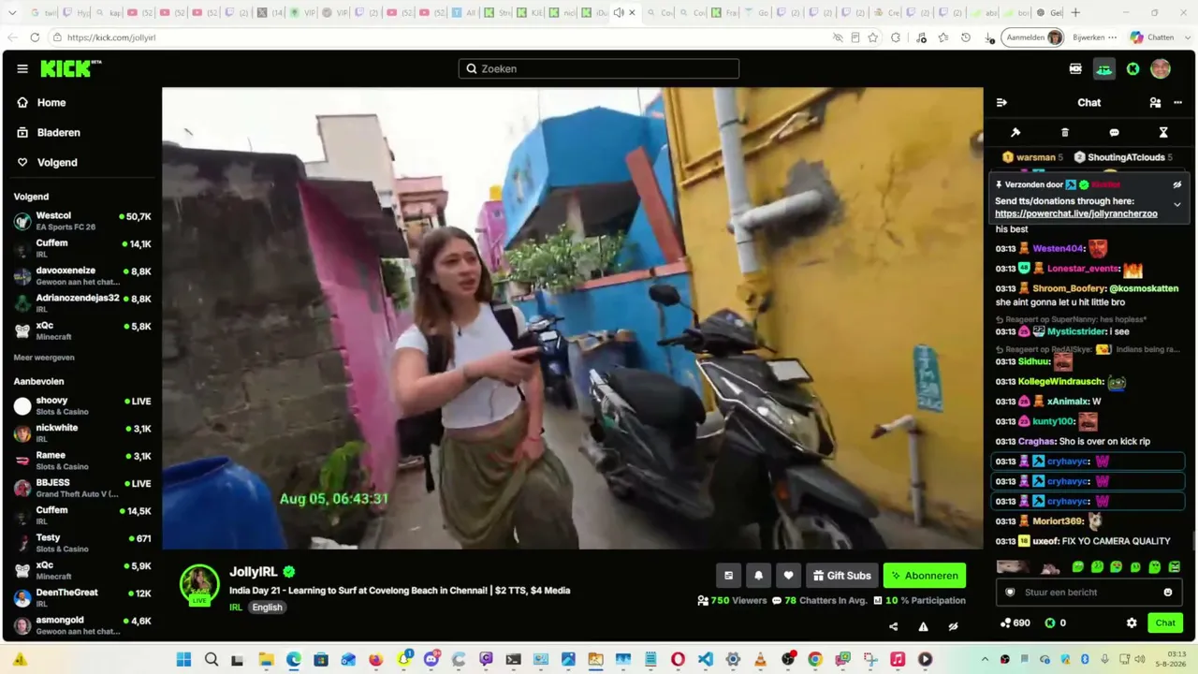Click the English language tag

267,608
